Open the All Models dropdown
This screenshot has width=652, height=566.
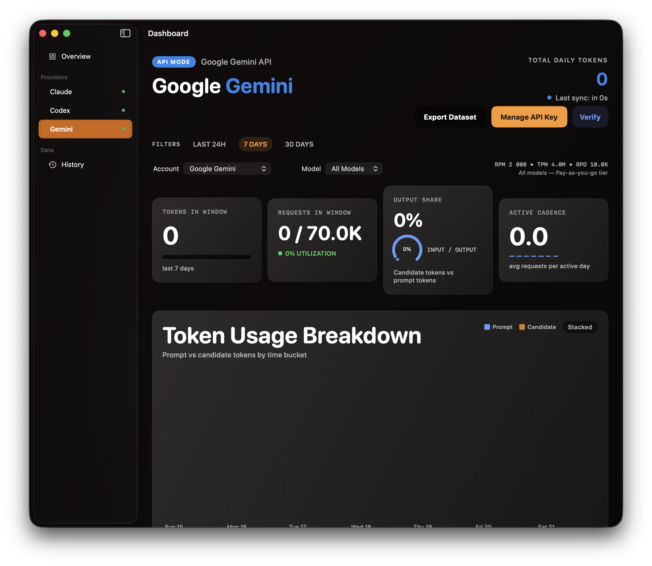[x=354, y=168]
